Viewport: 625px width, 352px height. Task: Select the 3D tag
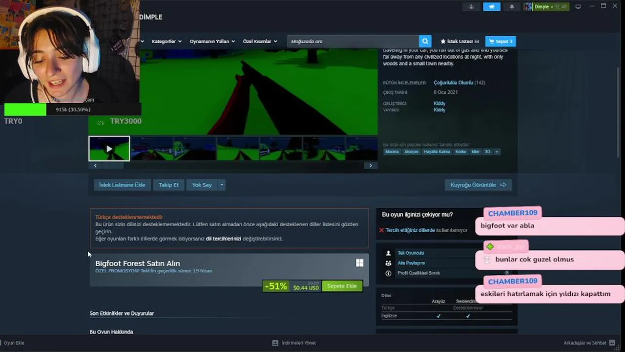487,152
